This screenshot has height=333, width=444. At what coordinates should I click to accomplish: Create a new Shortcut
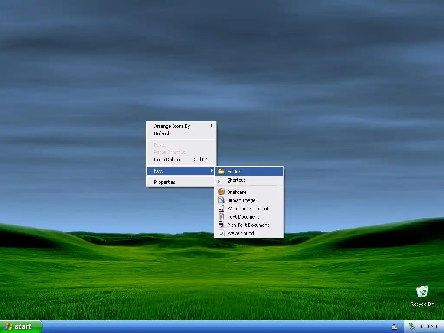click(x=249, y=180)
